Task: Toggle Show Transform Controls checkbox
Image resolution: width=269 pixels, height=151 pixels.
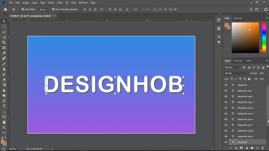Action: (53, 9)
